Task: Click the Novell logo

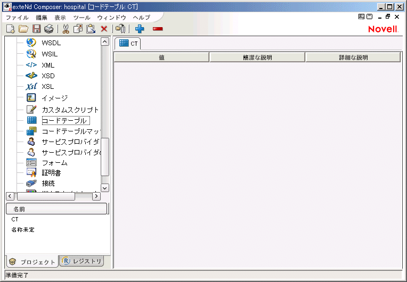Action: 383,29
